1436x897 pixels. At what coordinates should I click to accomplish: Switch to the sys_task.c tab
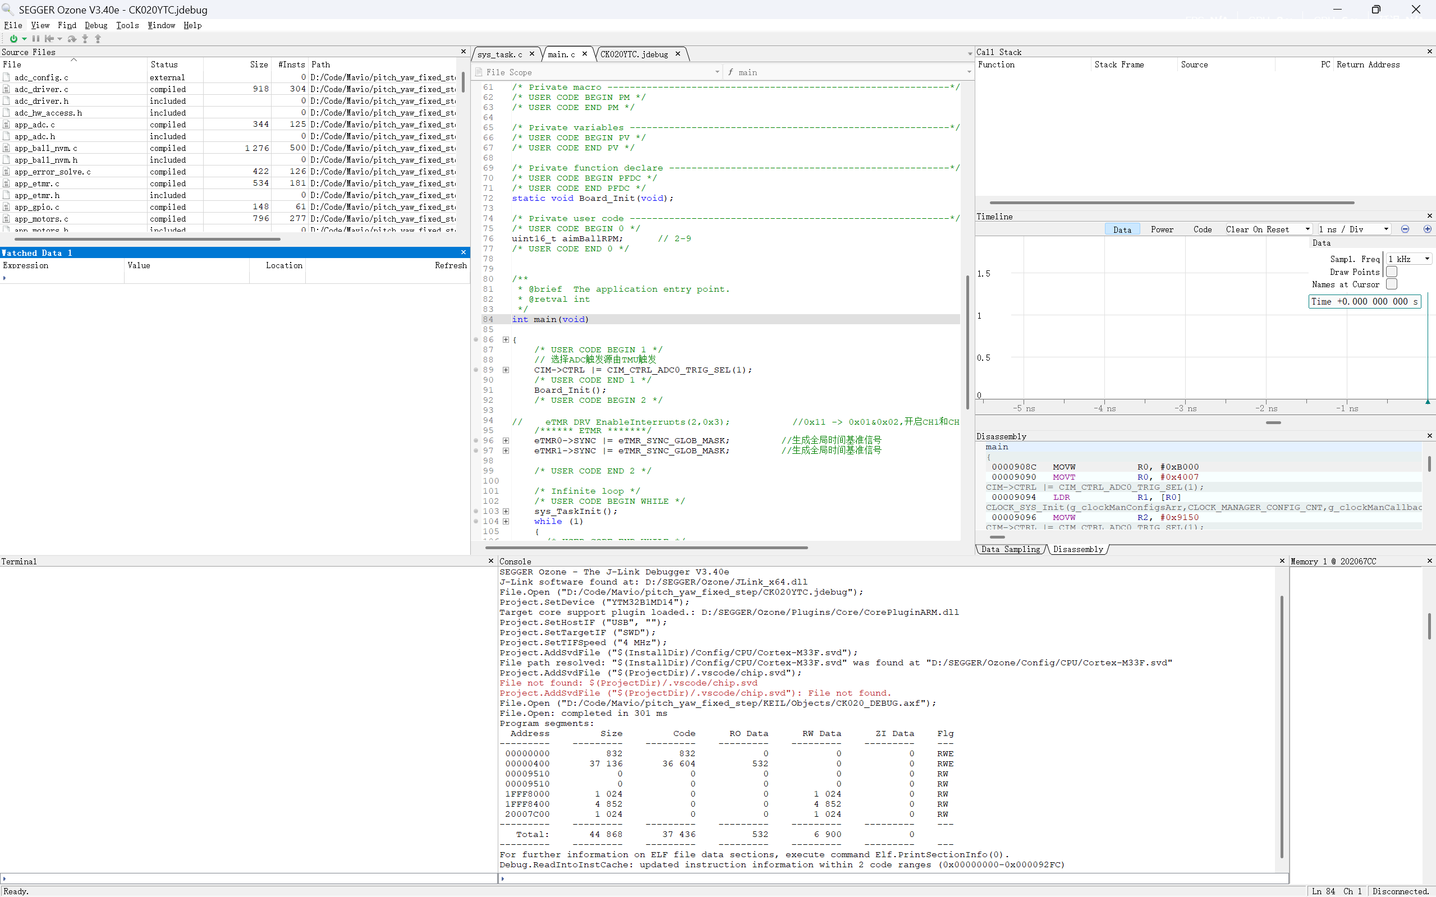[x=499, y=54]
